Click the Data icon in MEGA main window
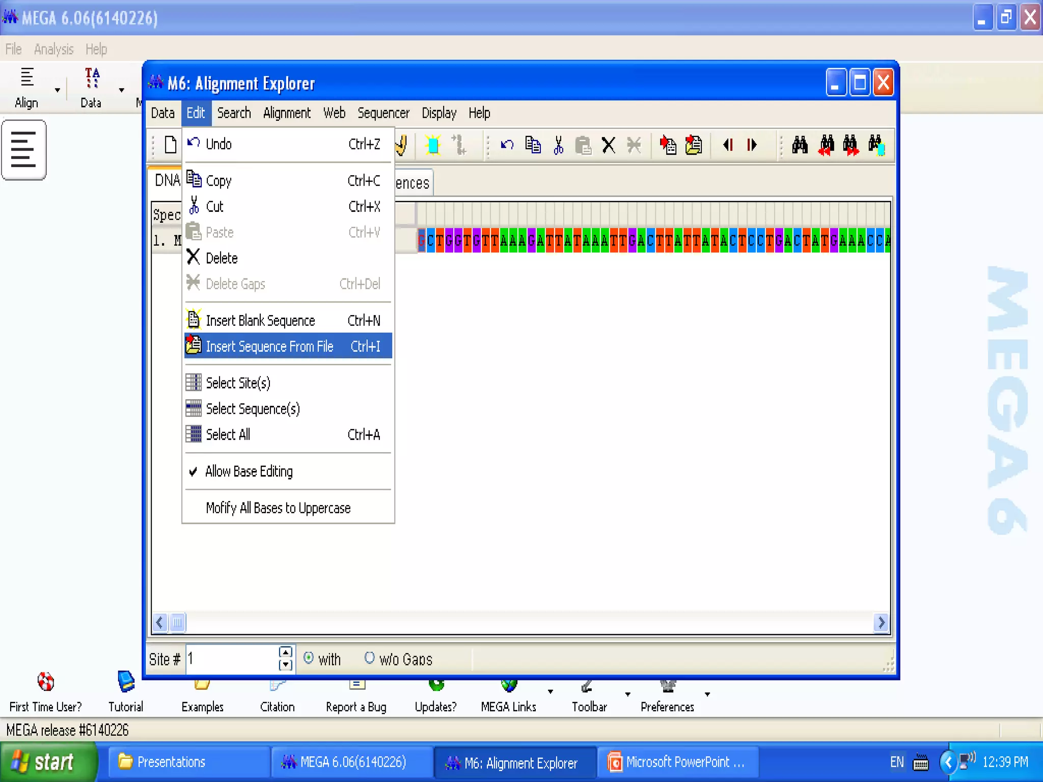Image resolution: width=1043 pixels, height=782 pixels. pyautogui.click(x=91, y=88)
